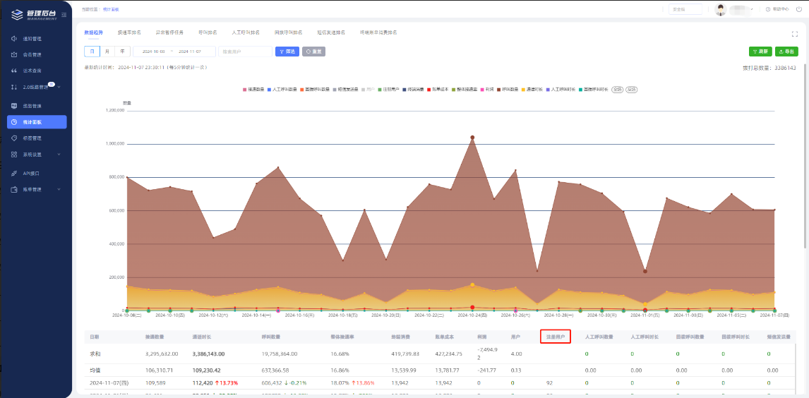The width and height of the screenshot is (809, 398).
Task: Open the user account dropdown by avatar
Action: [x=721, y=9]
